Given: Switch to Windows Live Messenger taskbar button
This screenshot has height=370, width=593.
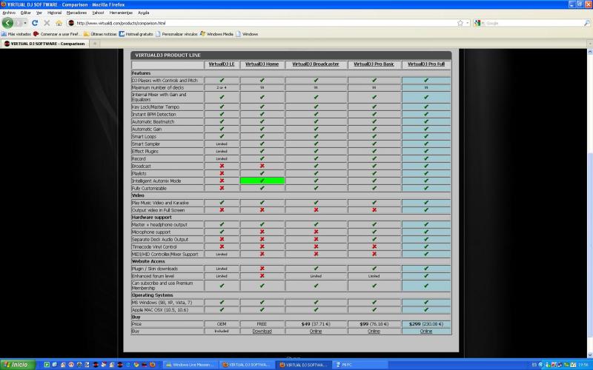Looking at the screenshot, I should (191, 365).
